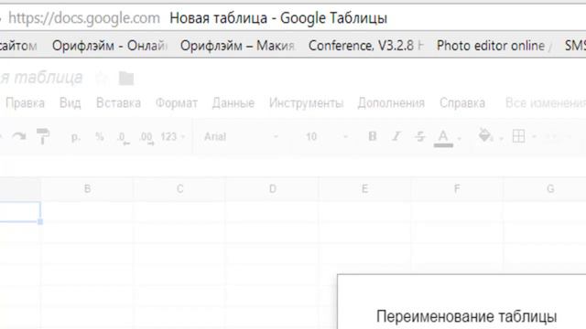
Task: Format as currency with the р. button
Action: [75, 137]
